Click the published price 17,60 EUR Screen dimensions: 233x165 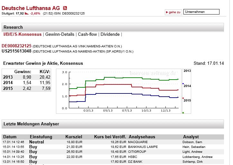point(118,161)
